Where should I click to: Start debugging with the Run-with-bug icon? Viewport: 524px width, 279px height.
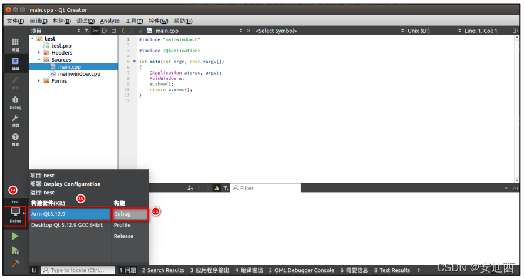15,251
